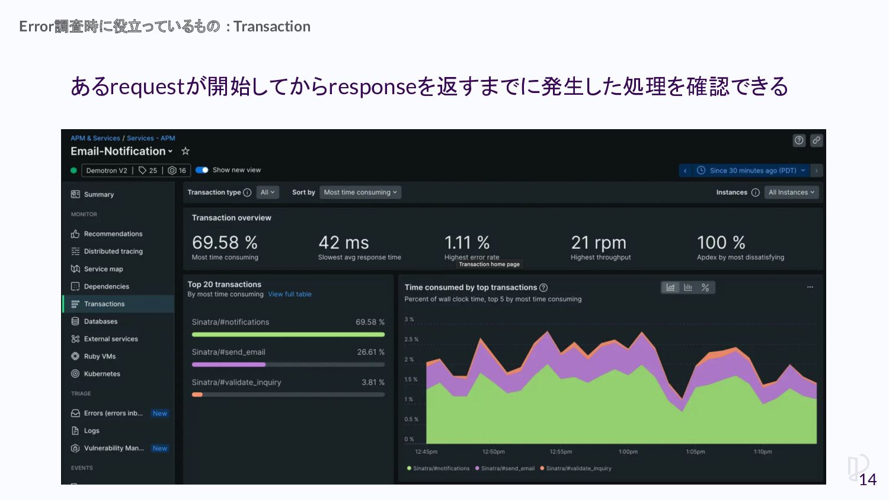Open the Since 30 minutes ago time picker

pos(752,171)
